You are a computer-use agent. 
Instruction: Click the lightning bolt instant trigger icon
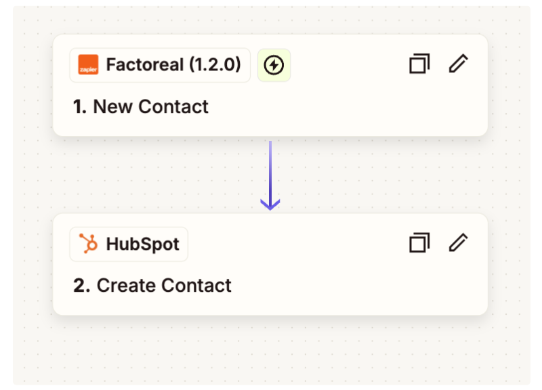click(x=274, y=65)
